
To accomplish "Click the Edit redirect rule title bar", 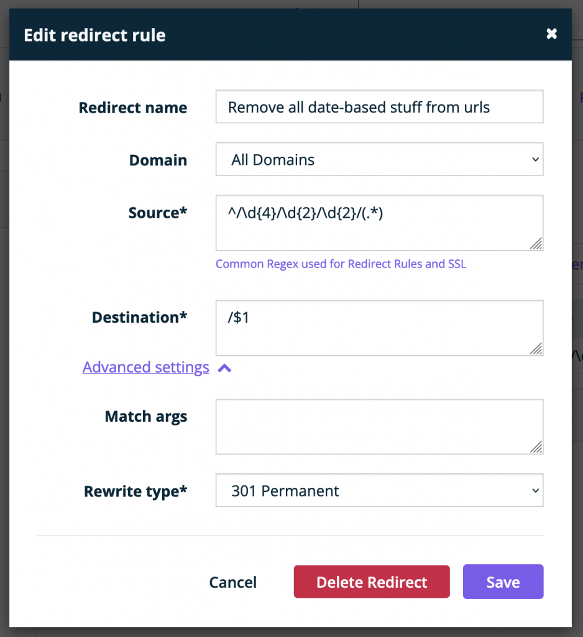I will coord(290,35).
